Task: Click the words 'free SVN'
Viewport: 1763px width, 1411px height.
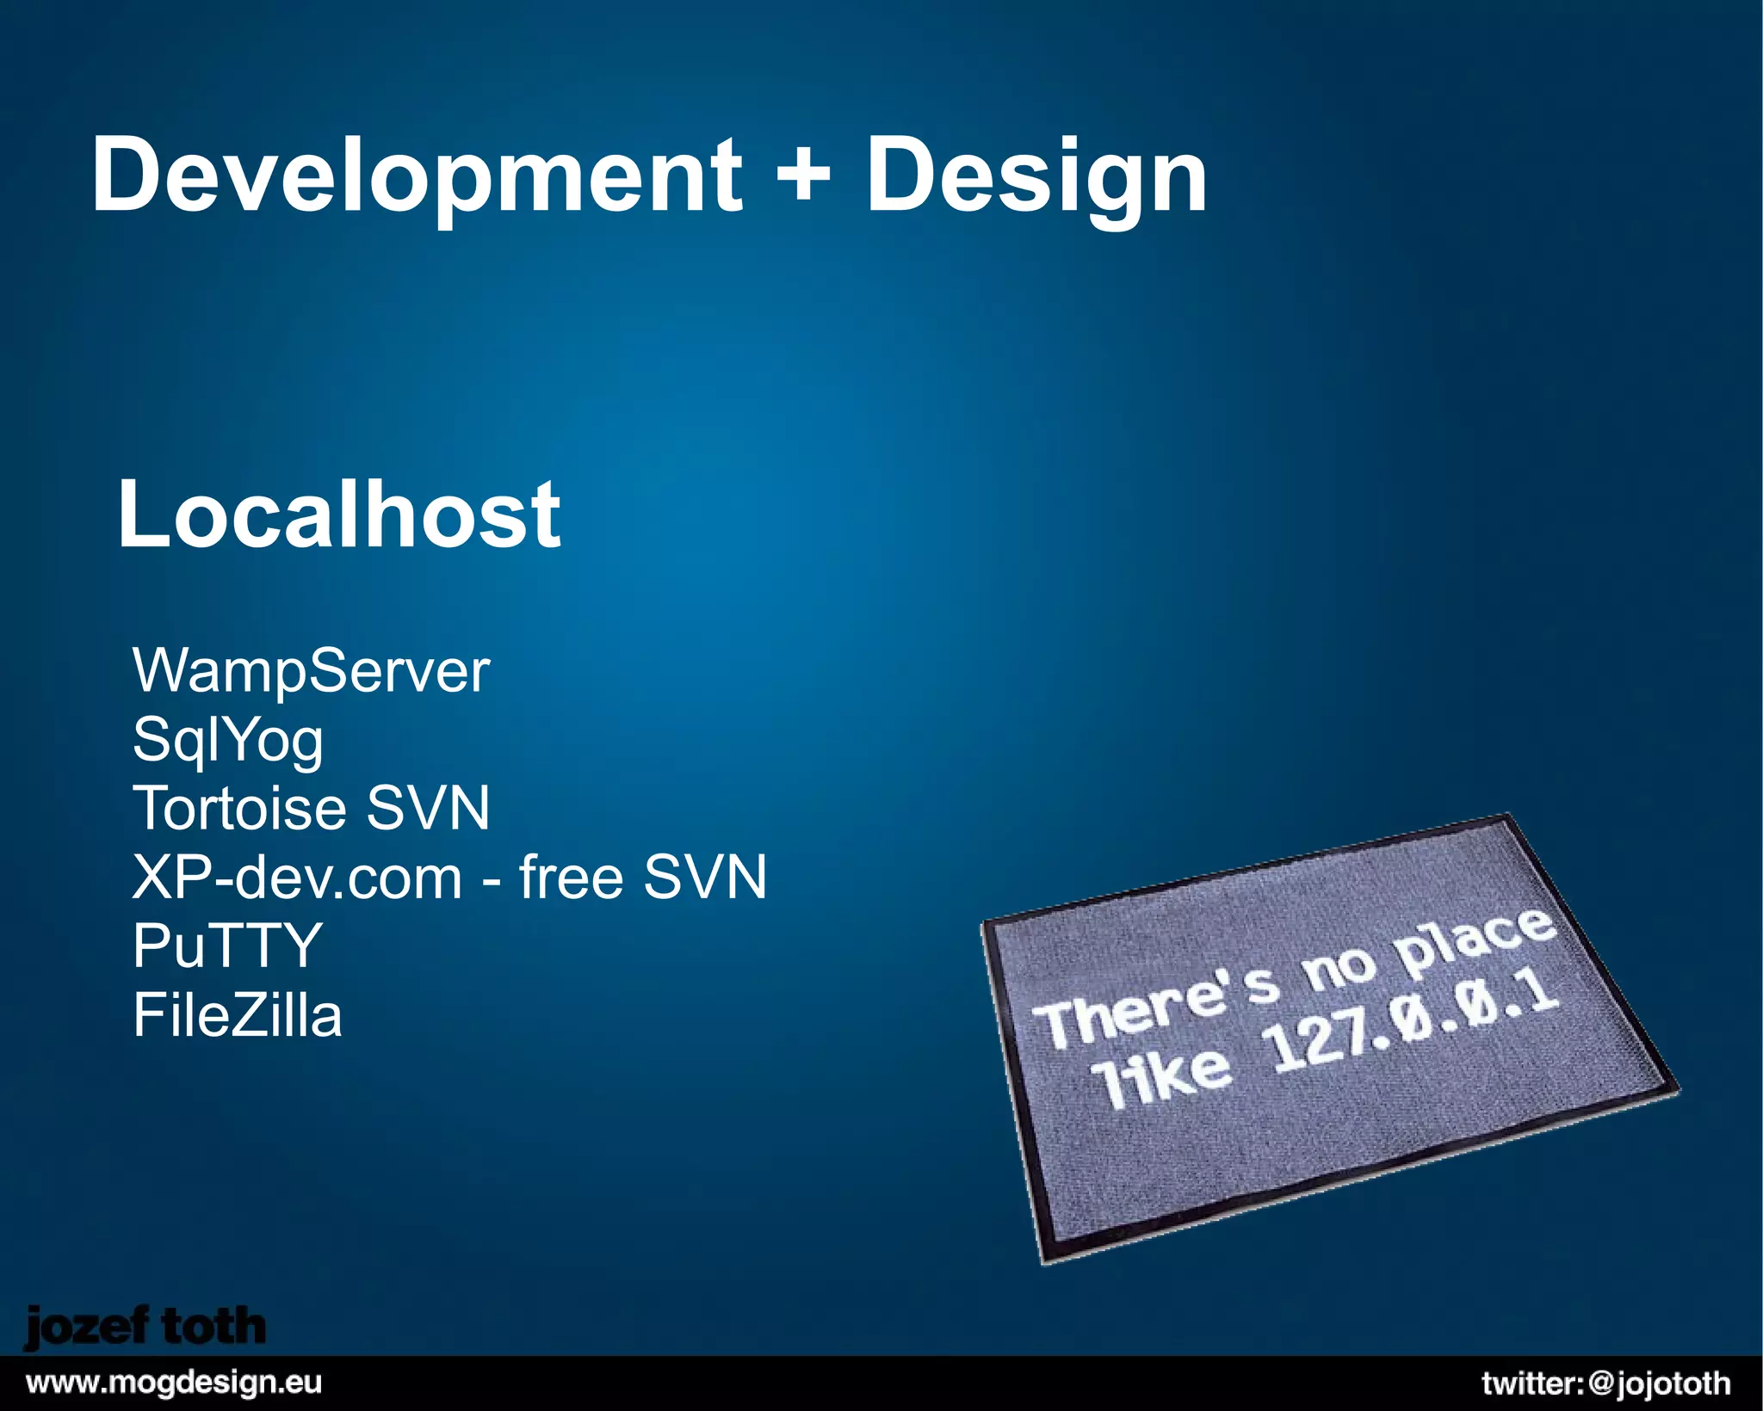Action: 642,878
